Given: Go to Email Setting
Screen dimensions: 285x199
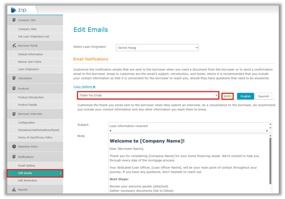Looking at the screenshot, I should pyautogui.click(x=35, y=165).
